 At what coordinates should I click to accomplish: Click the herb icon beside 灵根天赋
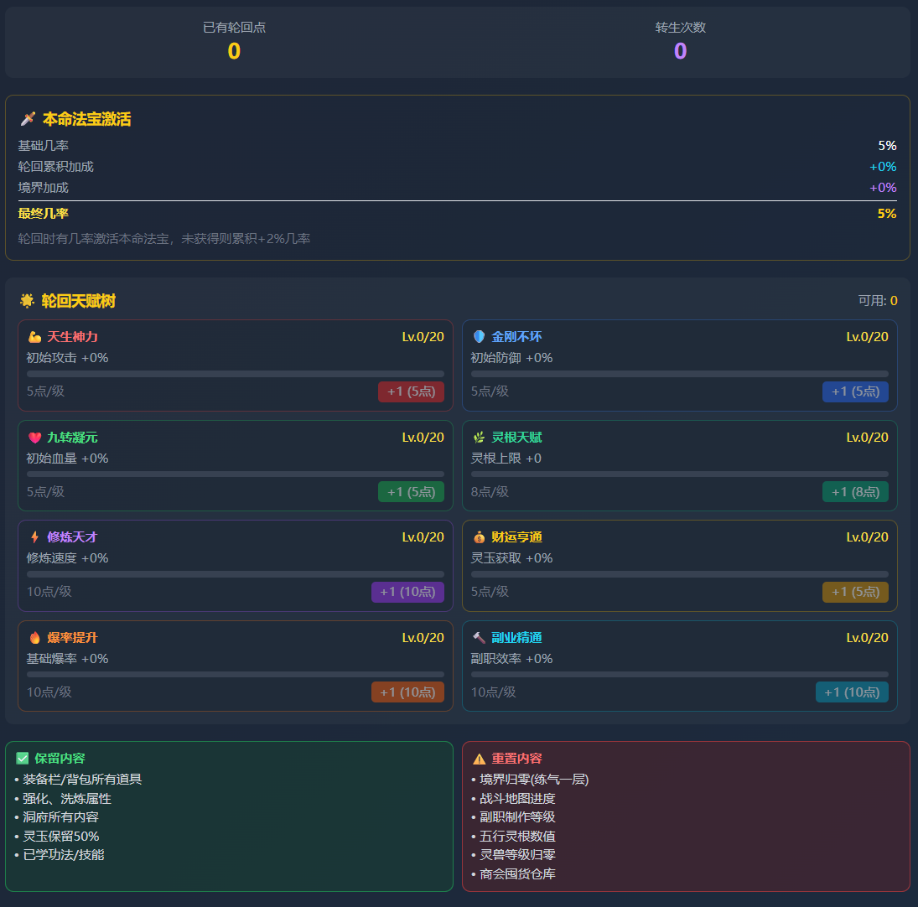pos(479,438)
